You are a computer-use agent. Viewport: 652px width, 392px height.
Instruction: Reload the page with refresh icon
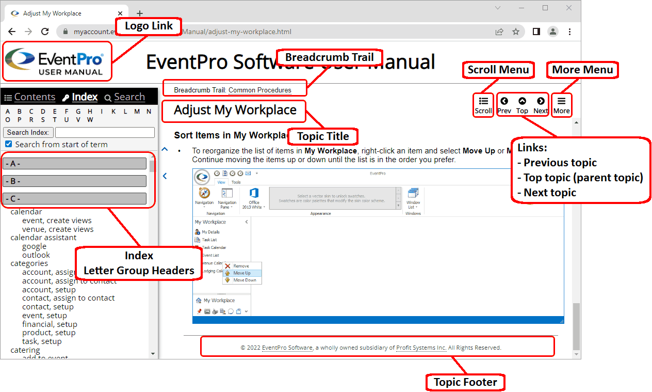[x=45, y=32]
